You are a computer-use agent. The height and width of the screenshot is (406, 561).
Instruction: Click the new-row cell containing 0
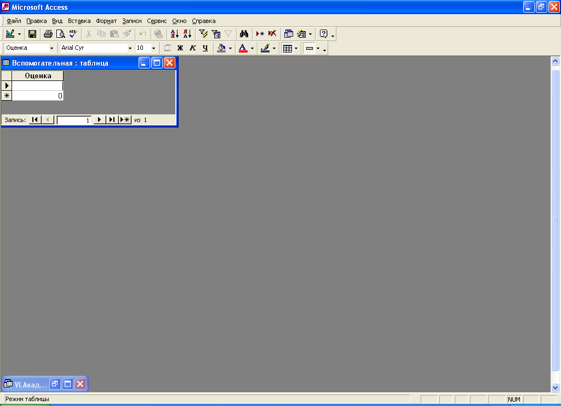[38, 96]
